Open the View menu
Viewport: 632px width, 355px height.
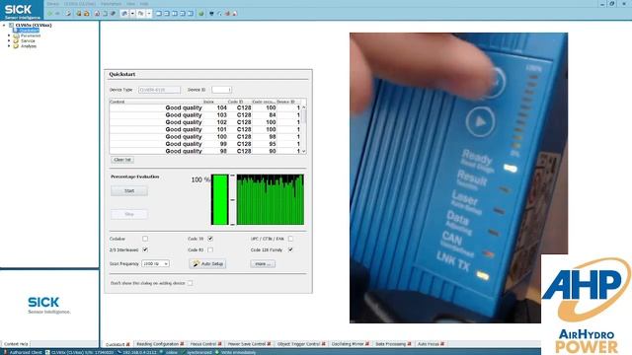coord(130,4)
